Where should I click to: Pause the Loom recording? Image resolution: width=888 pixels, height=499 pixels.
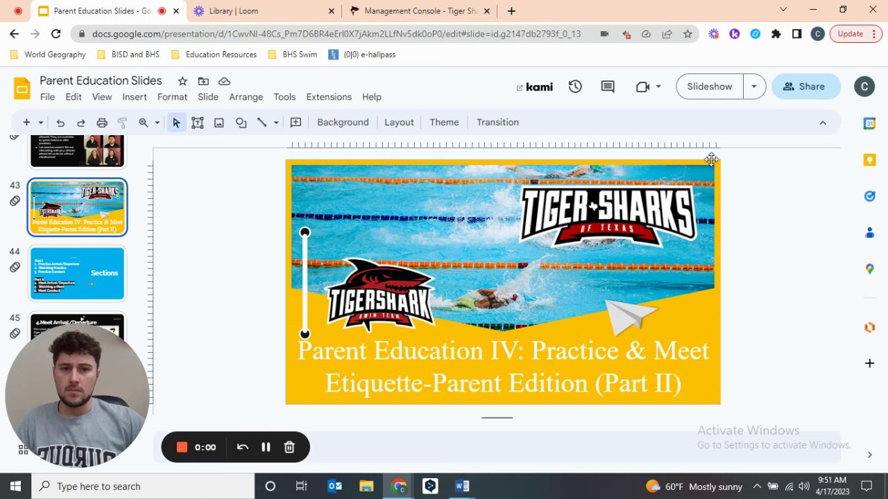click(x=266, y=448)
